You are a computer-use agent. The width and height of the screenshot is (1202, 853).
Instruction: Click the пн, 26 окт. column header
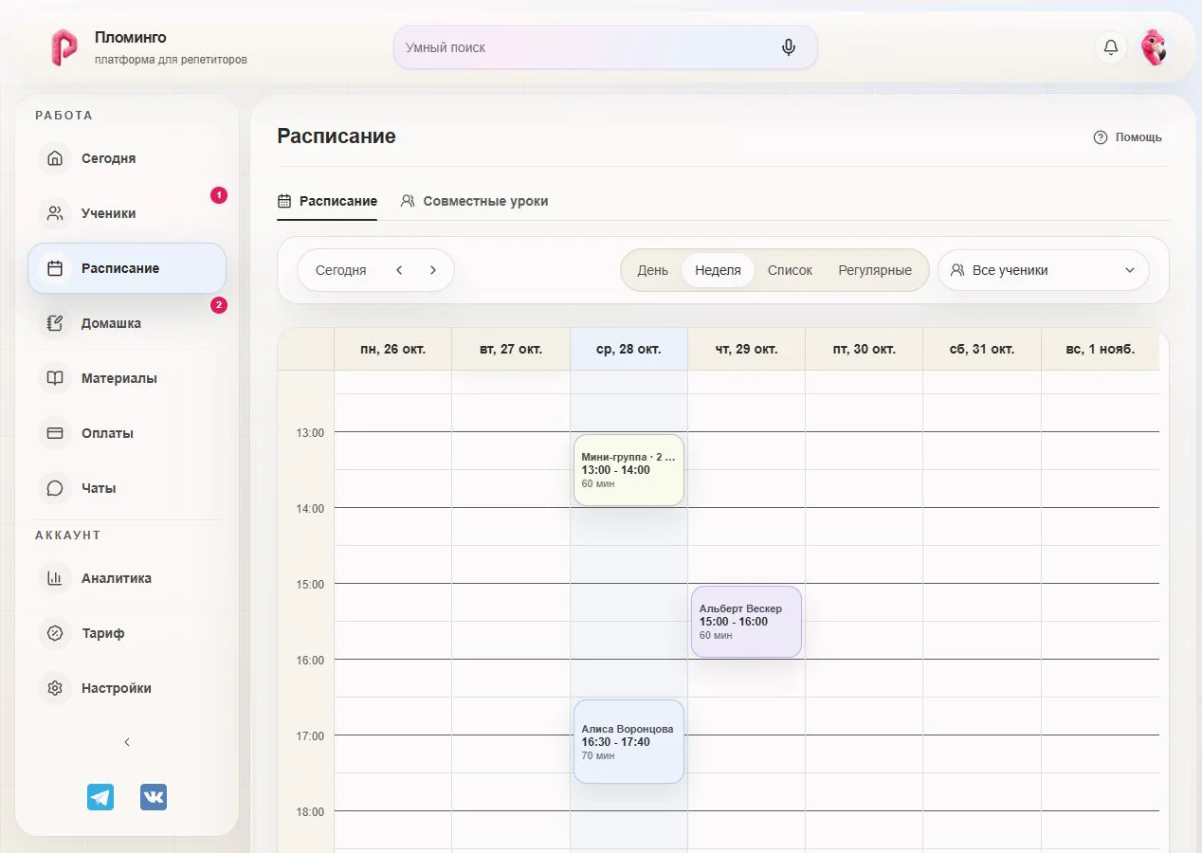pyautogui.click(x=393, y=349)
